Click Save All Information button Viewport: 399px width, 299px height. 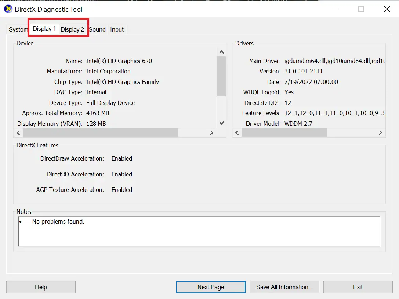pyautogui.click(x=284, y=287)
